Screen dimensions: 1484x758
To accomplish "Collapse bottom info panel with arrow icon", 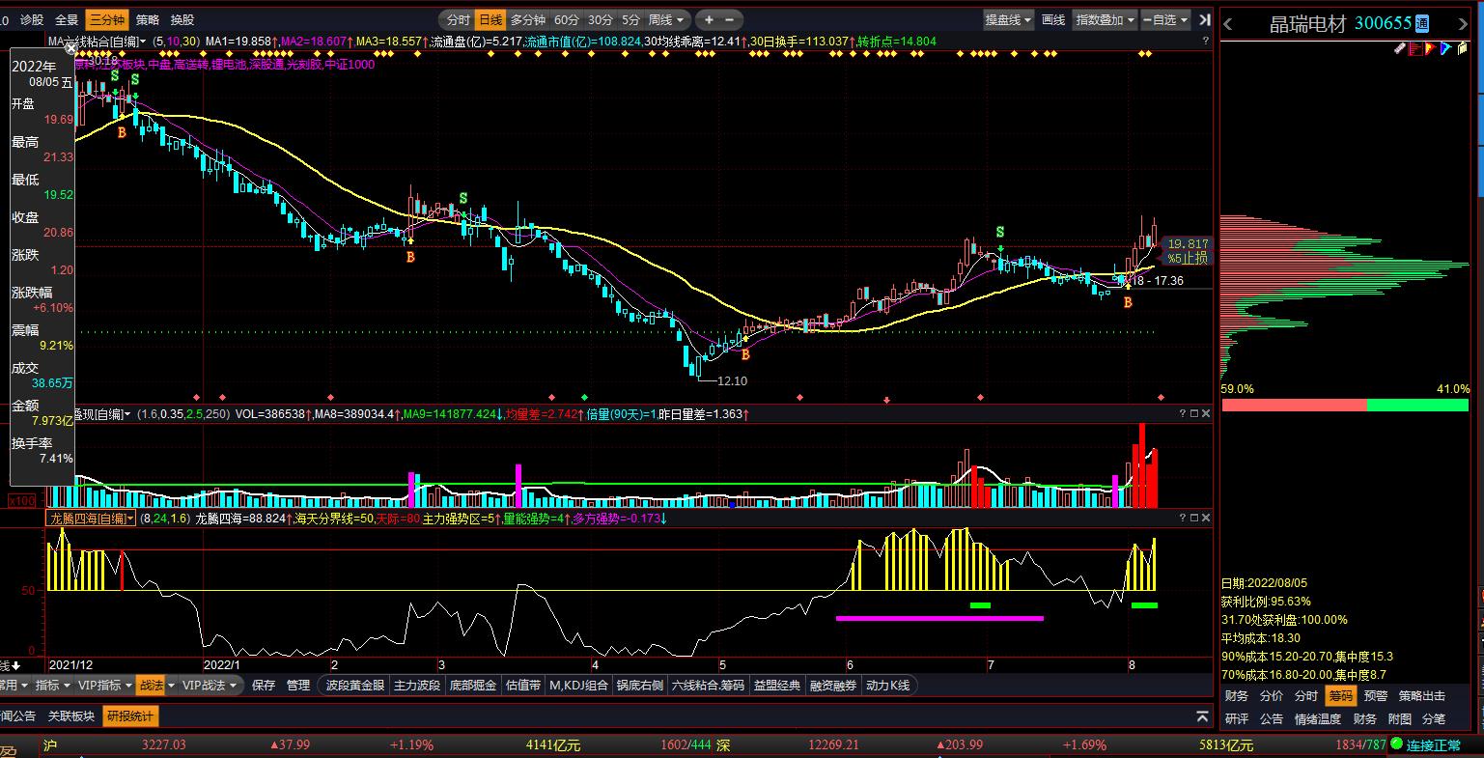I will (1202, 716).
